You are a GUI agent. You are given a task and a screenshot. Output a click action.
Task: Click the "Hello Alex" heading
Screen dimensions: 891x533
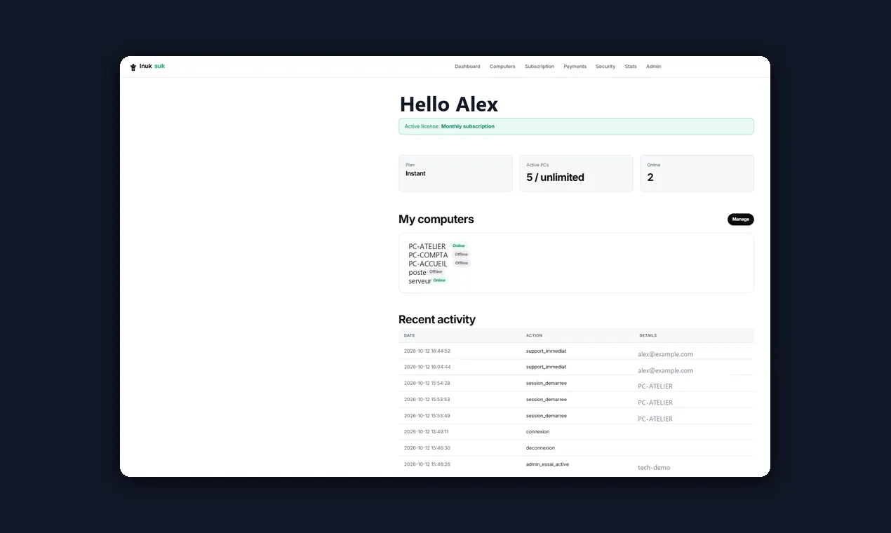click(x=449, y=104)
